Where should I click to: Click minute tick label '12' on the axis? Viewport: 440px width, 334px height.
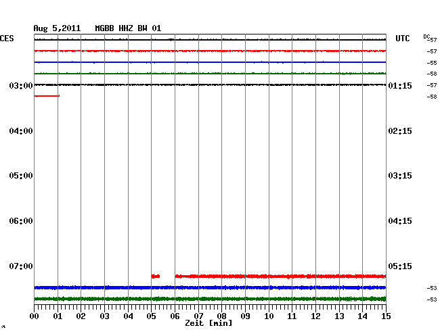(315, 316)
